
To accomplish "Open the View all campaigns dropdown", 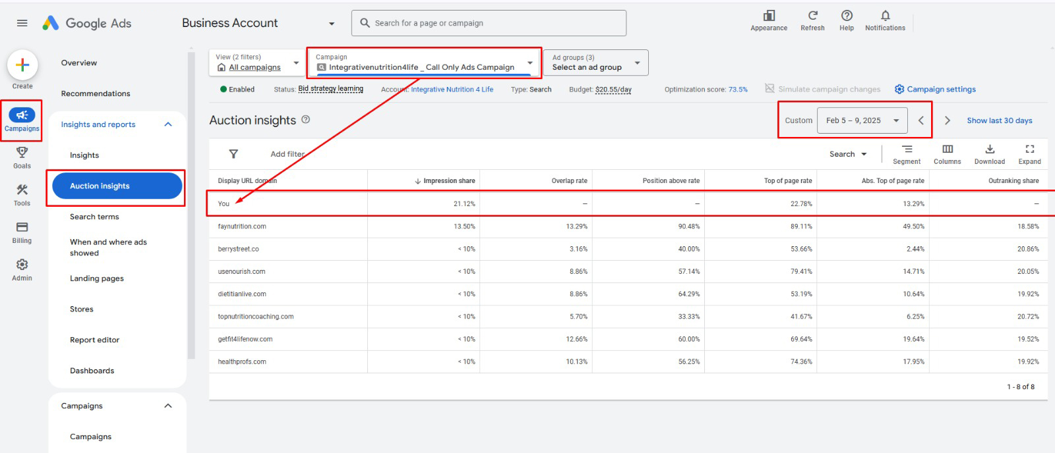I will (x=257, y=63).
